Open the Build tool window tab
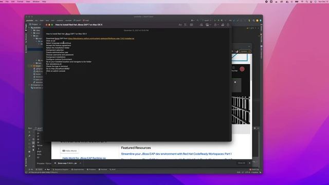 click(113, 170)
